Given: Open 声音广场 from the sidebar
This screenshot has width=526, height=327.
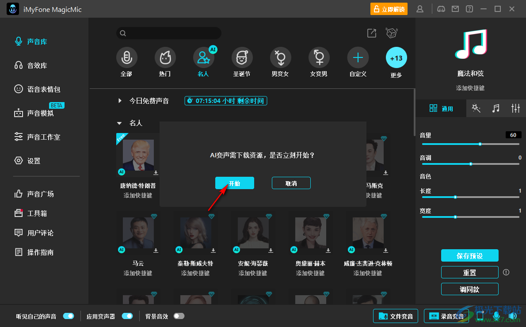Looking at the screenshot, I should (x=34, y=194).
